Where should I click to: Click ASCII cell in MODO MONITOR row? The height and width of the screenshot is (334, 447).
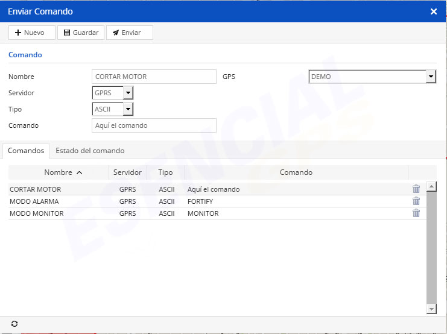point(166,213)
